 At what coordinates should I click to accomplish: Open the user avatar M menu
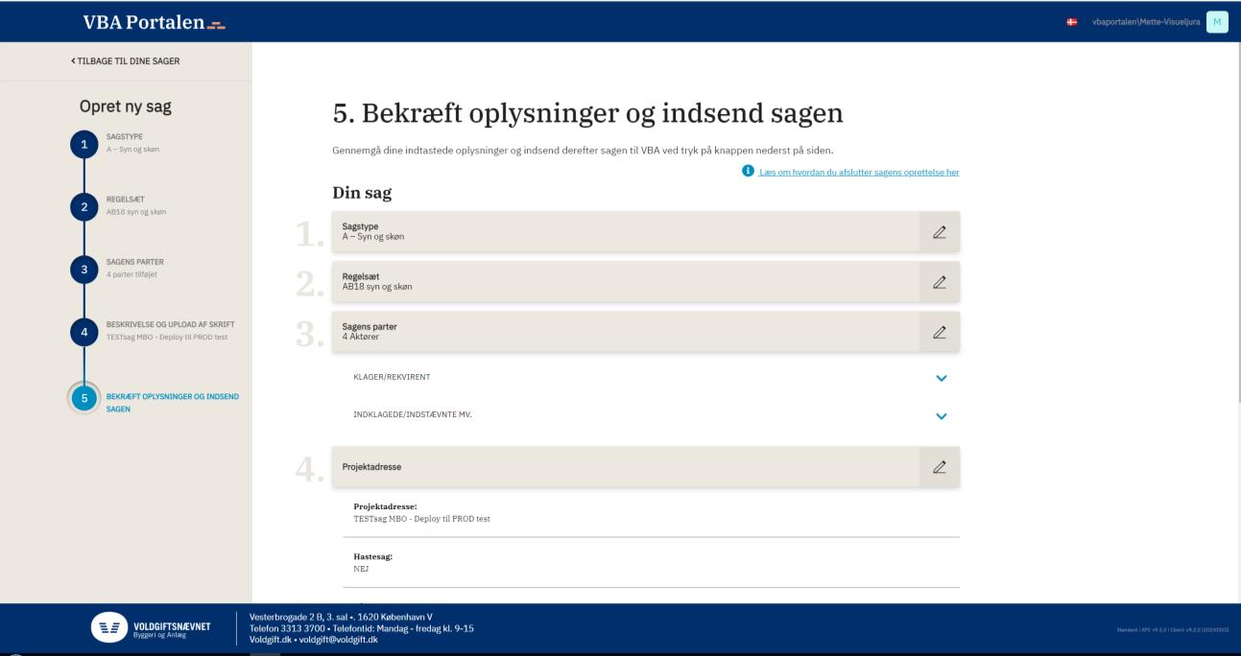pos(1217,22)
